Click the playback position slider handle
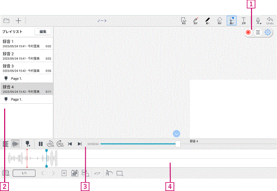Screen dimensions: 277x191 point(178,144)
